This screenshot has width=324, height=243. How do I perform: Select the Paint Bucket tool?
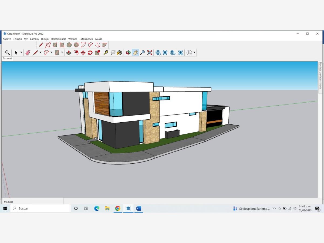point(120,53)
